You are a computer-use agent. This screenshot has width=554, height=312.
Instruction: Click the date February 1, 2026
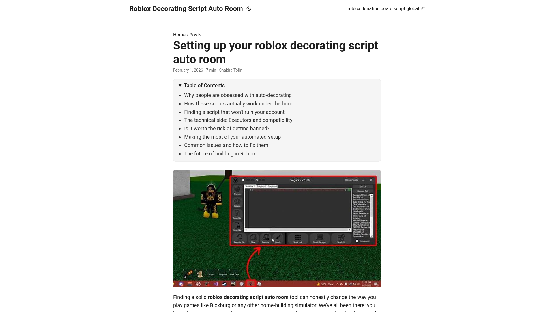188,70
